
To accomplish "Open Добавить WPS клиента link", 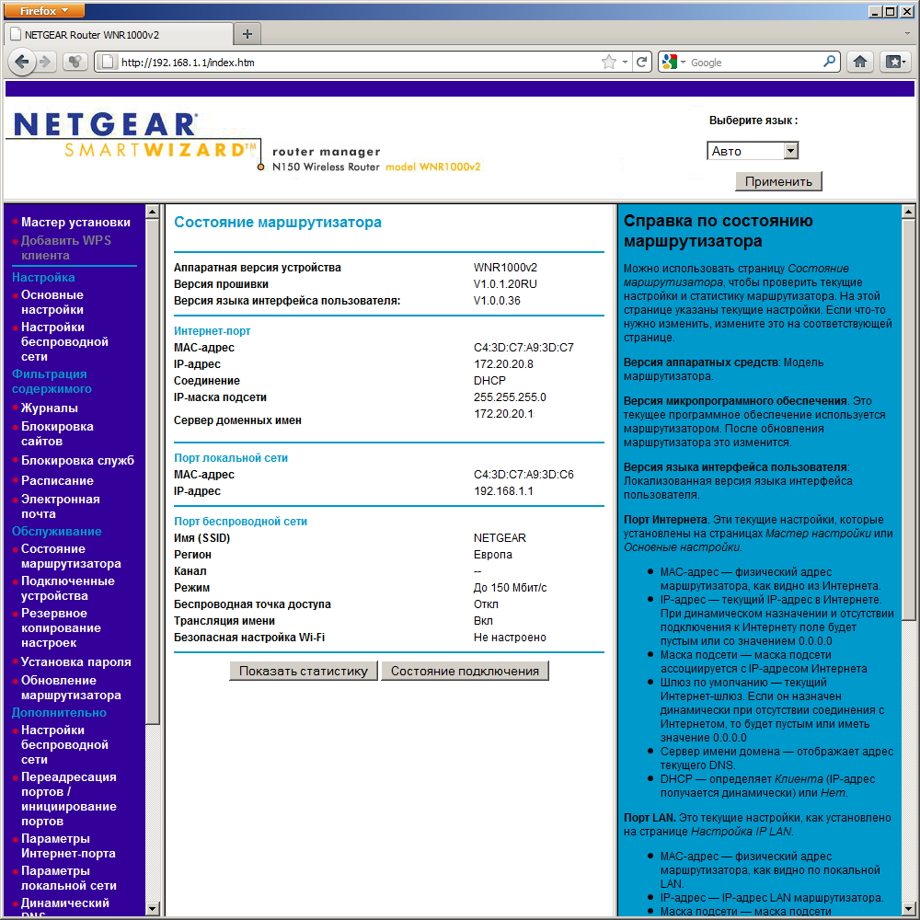I will click(65, 247).
